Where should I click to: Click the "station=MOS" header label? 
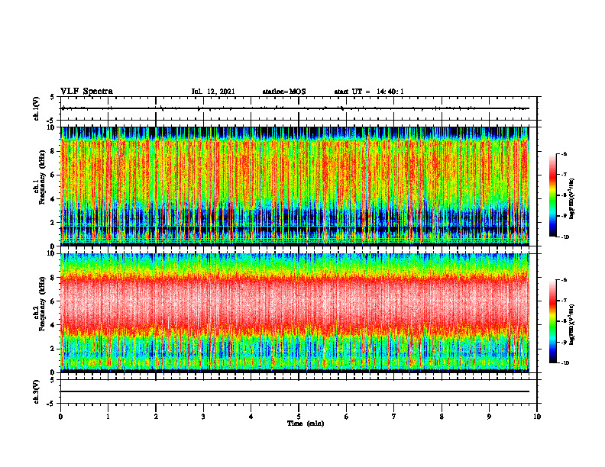click(284, 92)
